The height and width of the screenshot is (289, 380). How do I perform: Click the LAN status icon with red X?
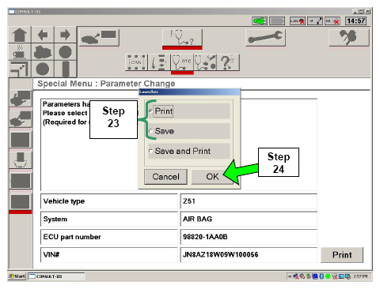[298, 21]
